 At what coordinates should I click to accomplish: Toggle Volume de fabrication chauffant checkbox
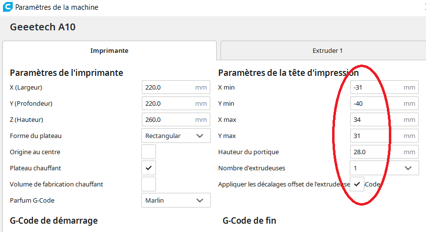149,184
